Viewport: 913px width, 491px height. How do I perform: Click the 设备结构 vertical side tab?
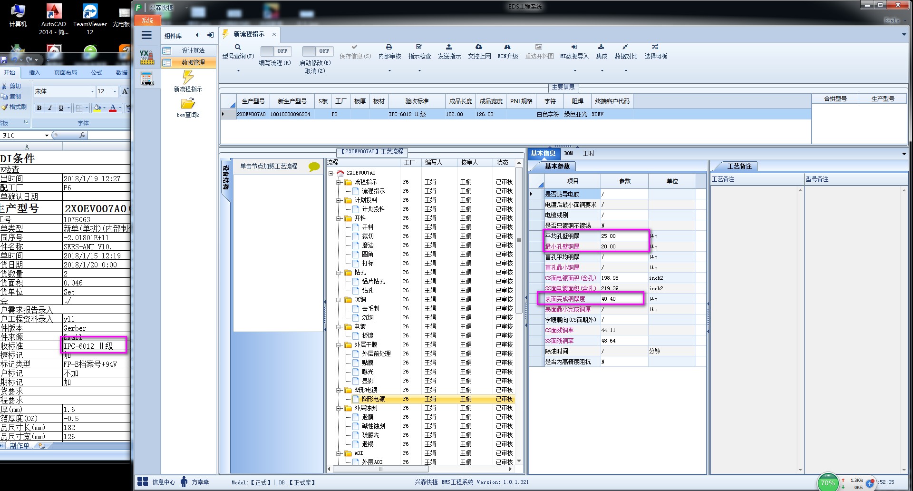pos(225,177)
